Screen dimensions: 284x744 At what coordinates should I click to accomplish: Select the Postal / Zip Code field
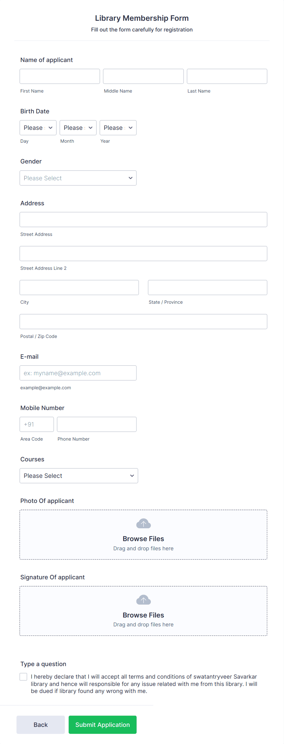tap(143, 321)
